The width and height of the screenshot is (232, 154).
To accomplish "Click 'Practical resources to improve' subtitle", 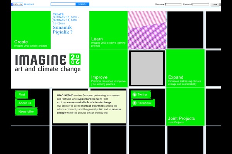I will (x=108, y=81).
